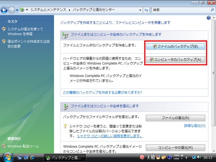The height and width of the screenshot is (162, 216).
Task: Open シャドウ コピーの詳しい説明を表示します link
Action: (110, 136)
